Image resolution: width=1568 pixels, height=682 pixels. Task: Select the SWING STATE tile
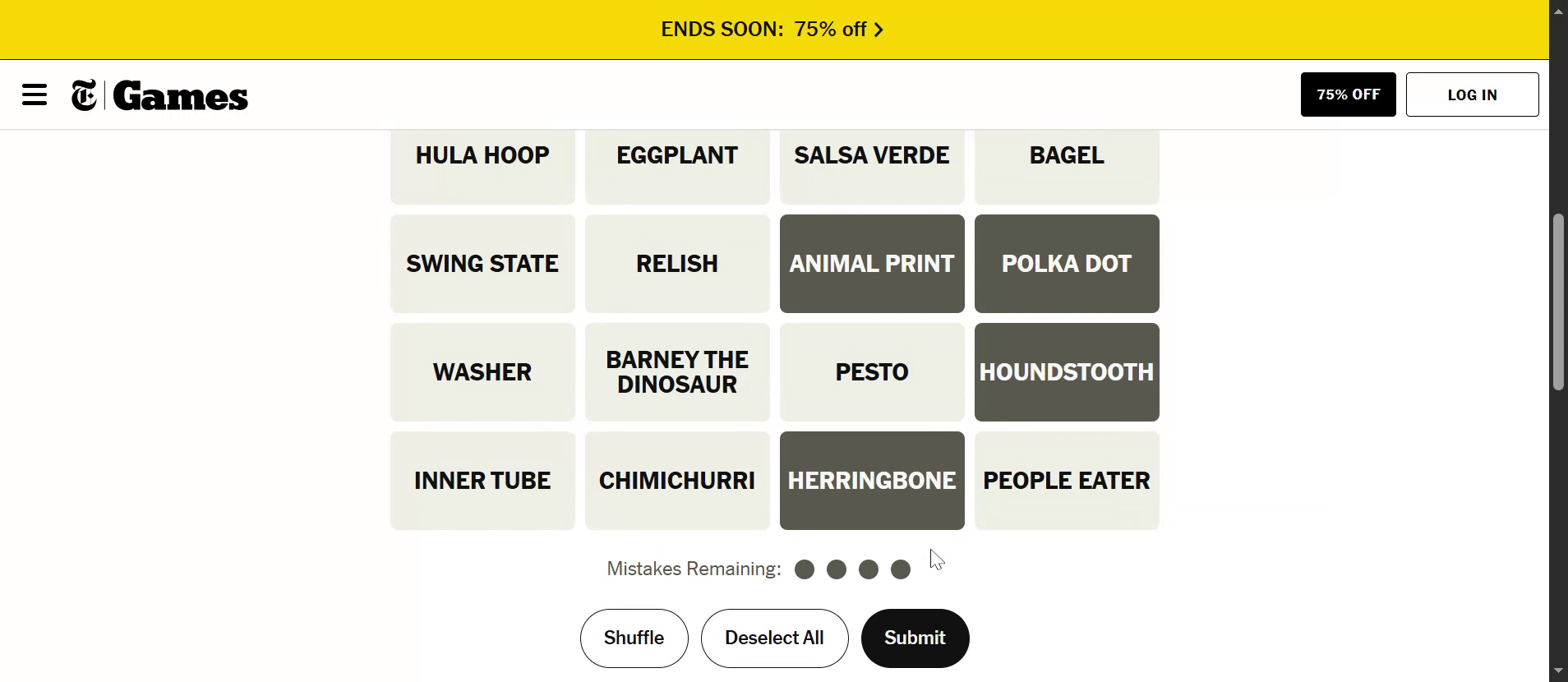(482, 264)
